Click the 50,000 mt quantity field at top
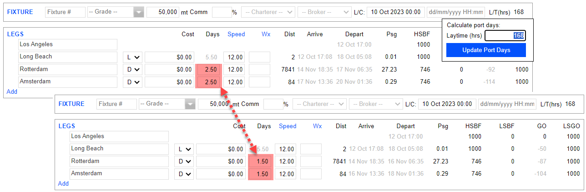The height and width of the screenshot is (192, 586). tap(163, 12)
